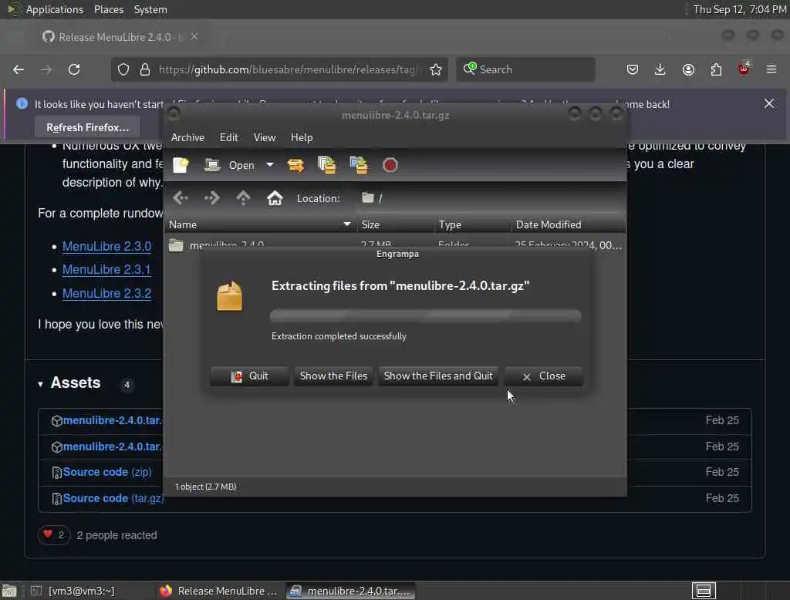Open the Extensions puzzle icon

pyautogui.click(x=716, y=69)
